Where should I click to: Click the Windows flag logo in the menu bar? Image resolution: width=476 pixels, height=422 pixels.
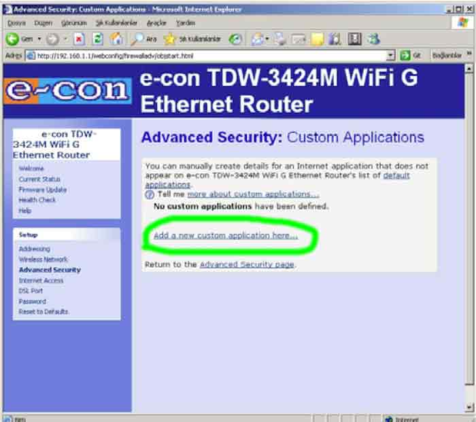462,22
